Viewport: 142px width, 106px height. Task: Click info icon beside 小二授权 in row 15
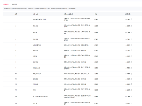coord(131,103)
